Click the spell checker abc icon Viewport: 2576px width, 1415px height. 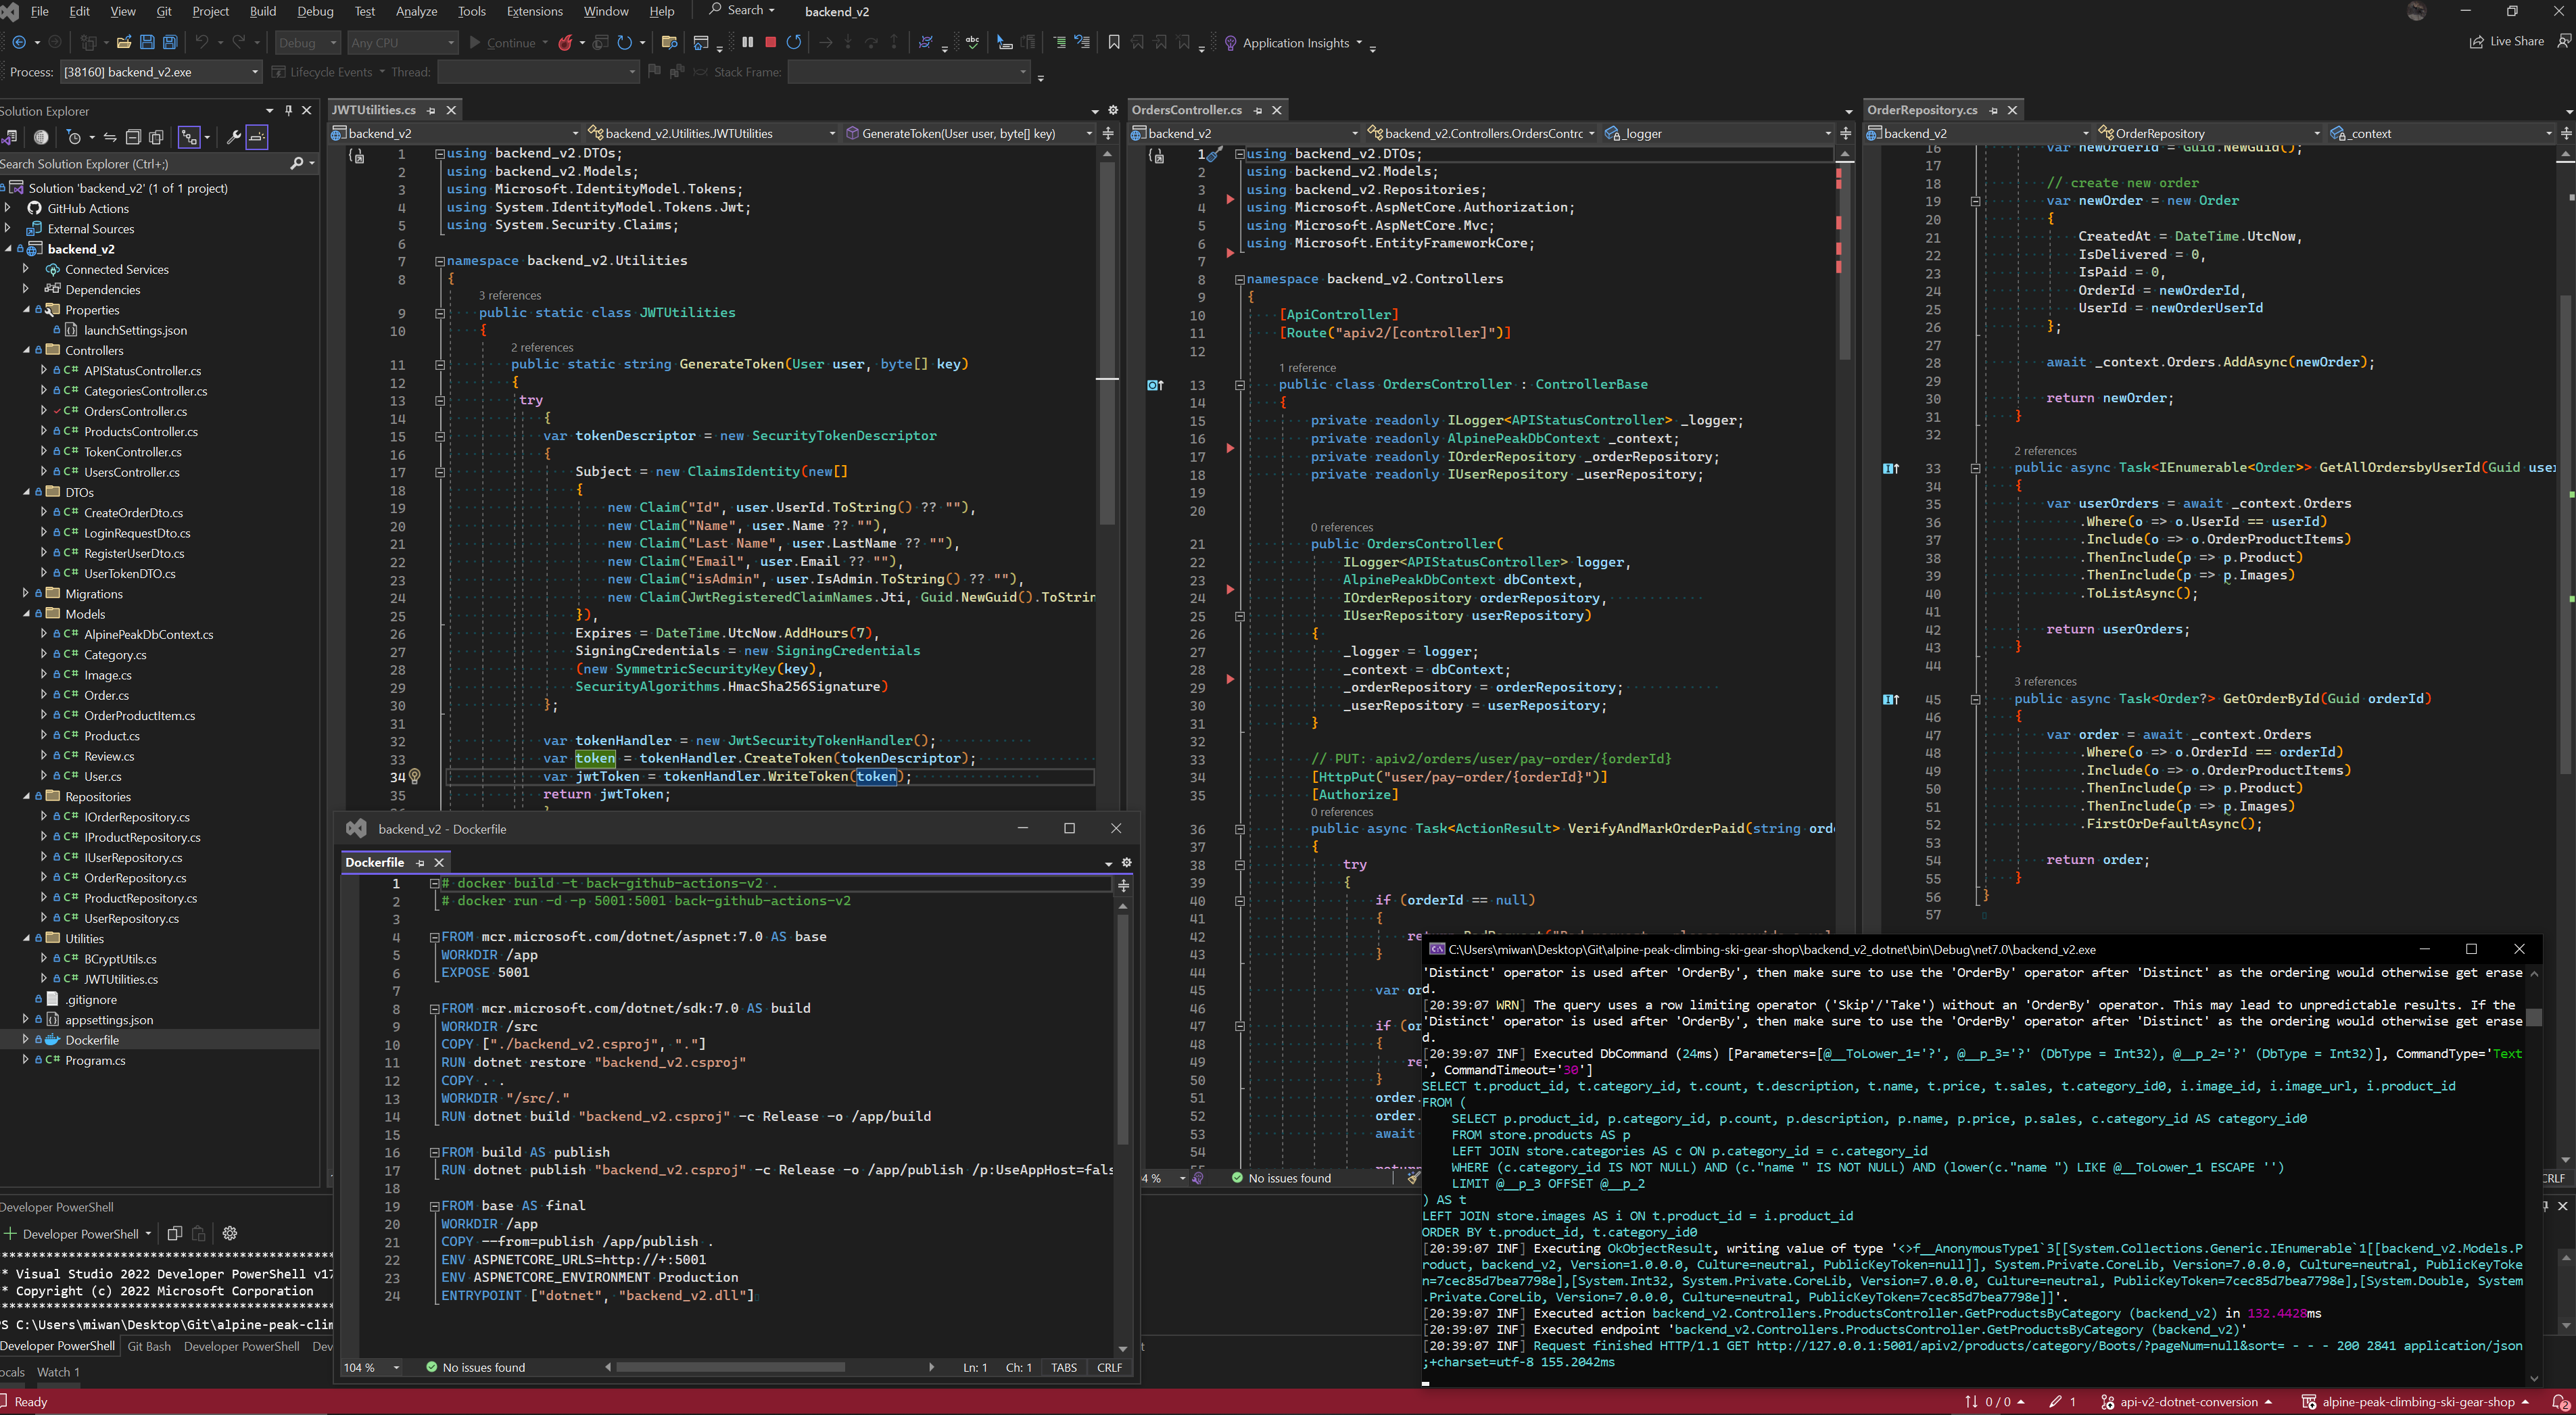[972, 42]
